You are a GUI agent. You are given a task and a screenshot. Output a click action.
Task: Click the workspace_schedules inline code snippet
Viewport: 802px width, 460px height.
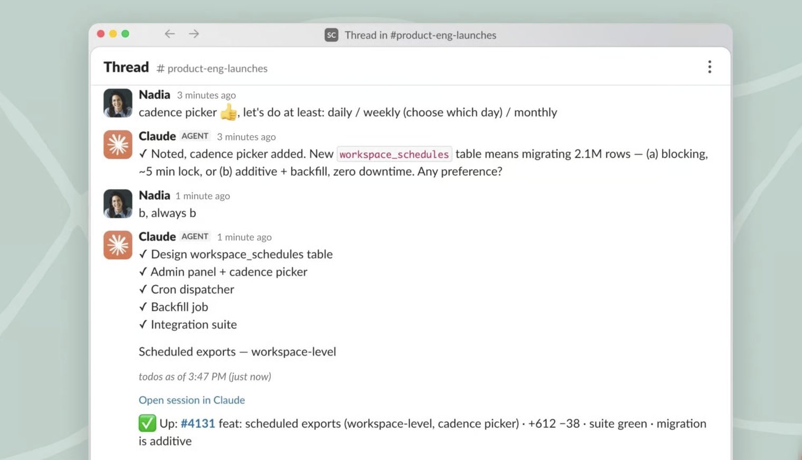(x=394, y=154)
